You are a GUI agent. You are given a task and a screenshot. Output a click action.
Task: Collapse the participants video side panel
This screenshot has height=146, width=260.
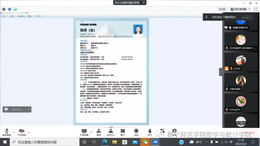click(221, 72)
